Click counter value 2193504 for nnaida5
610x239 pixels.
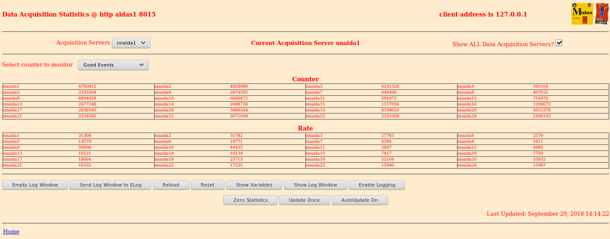click(x=87, y=92)
